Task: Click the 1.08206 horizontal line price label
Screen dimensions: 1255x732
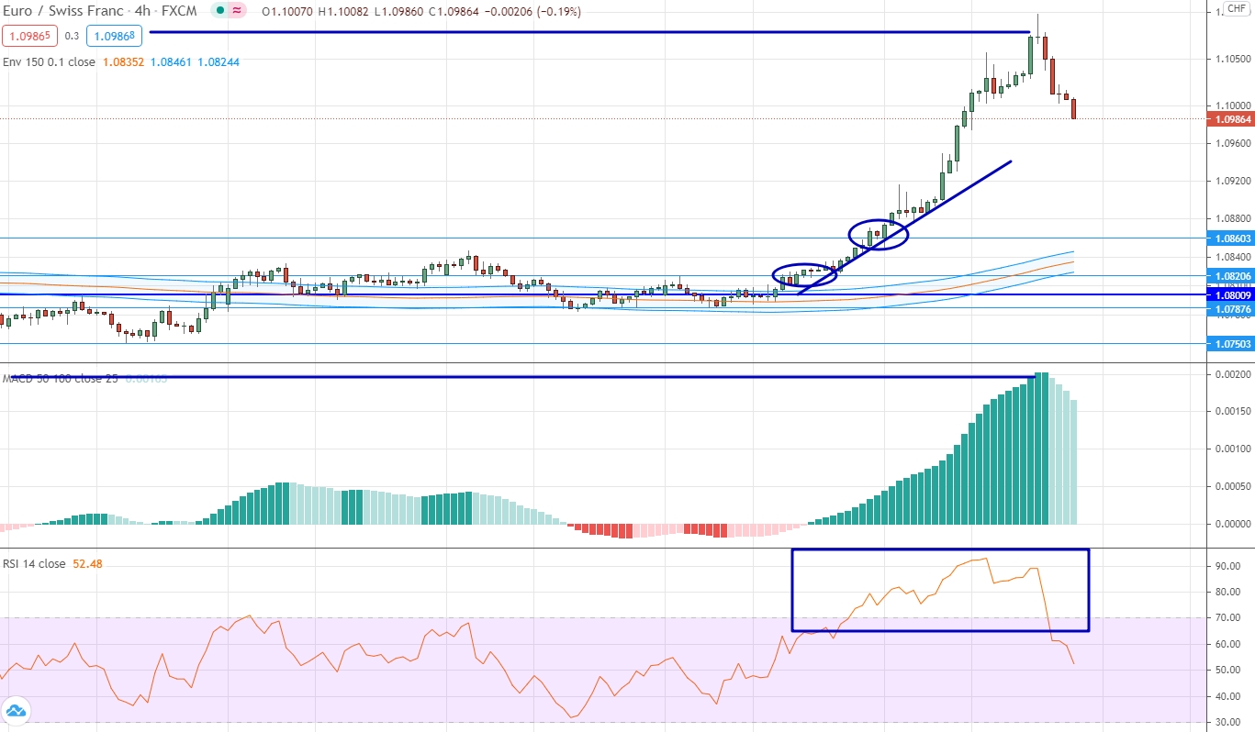Action: [x=1233, y=275]
